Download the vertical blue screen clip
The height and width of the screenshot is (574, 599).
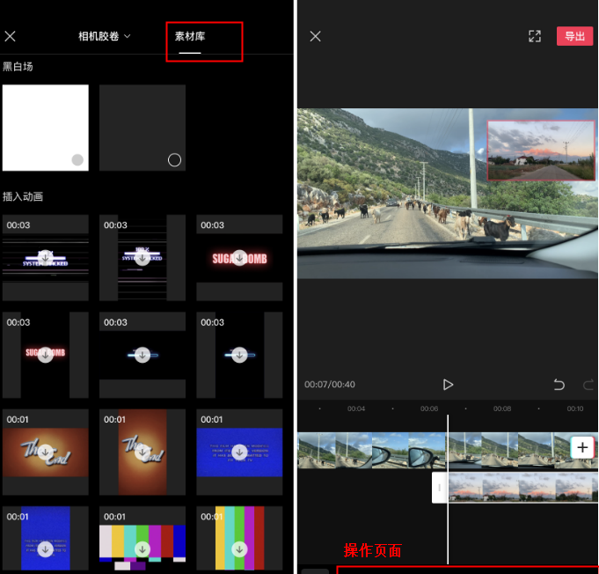(x=46, y=548)
